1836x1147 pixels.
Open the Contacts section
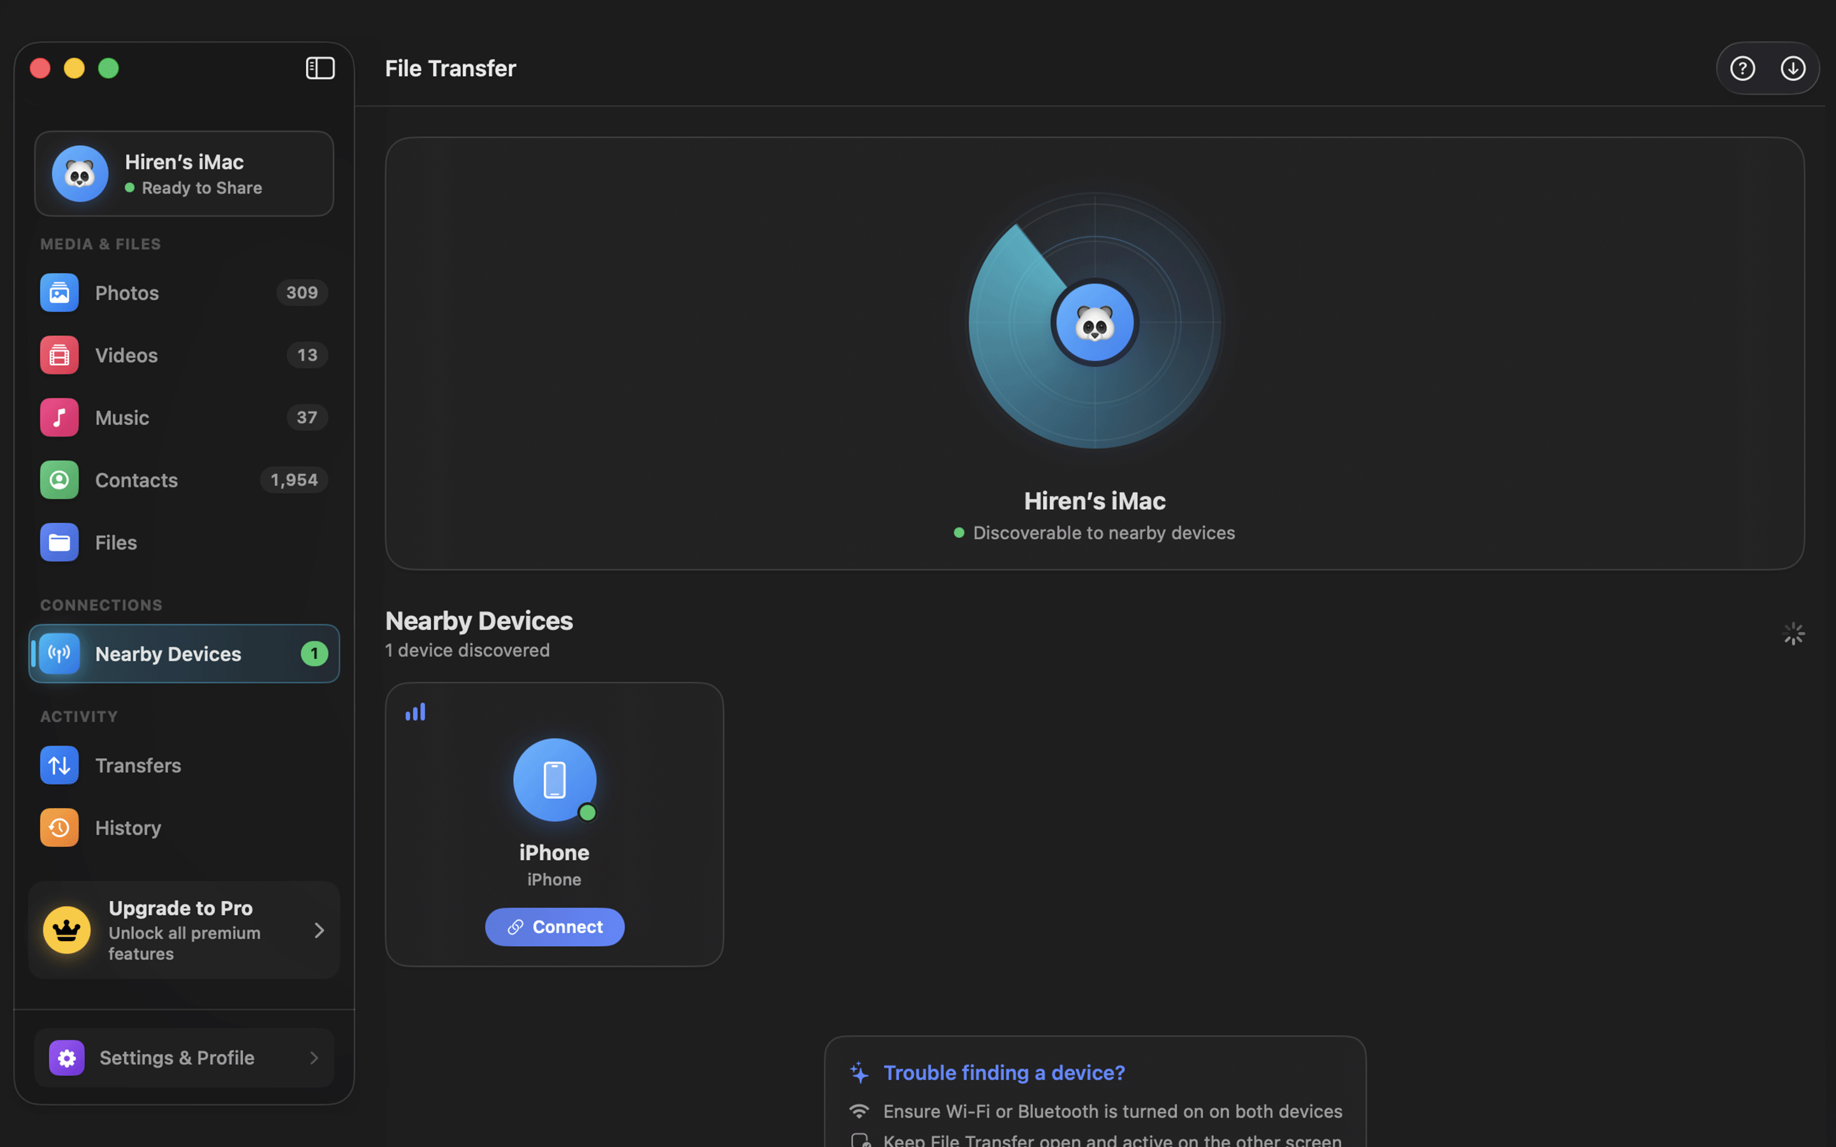coord(184,480)
